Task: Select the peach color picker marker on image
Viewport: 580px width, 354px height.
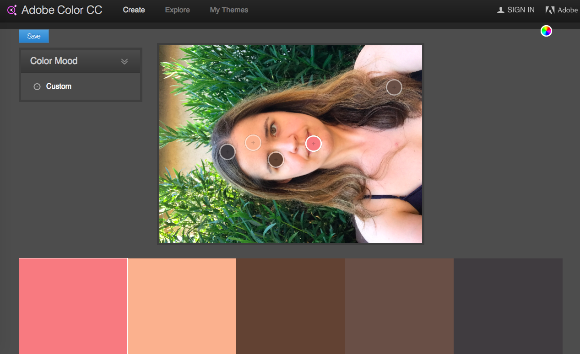Action: coord(253,143)
